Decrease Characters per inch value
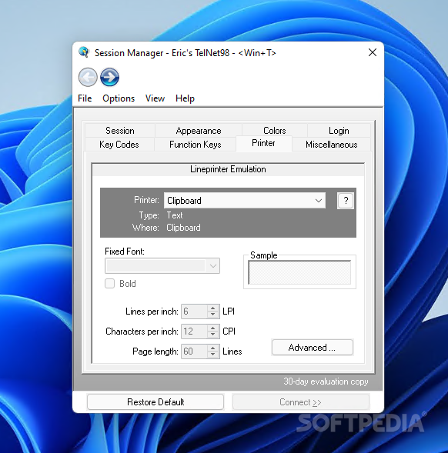The image size is (448, 453). point(213,335)
